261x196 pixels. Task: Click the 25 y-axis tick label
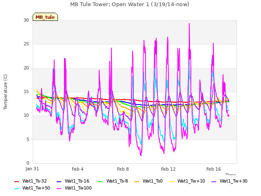26,44
